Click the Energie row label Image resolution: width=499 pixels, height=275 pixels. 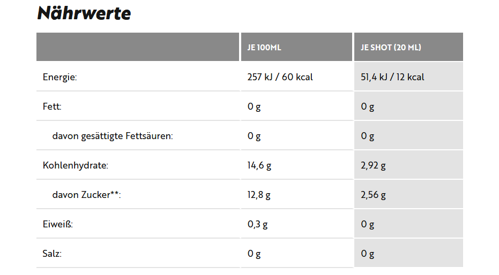[x=60, y=77]
